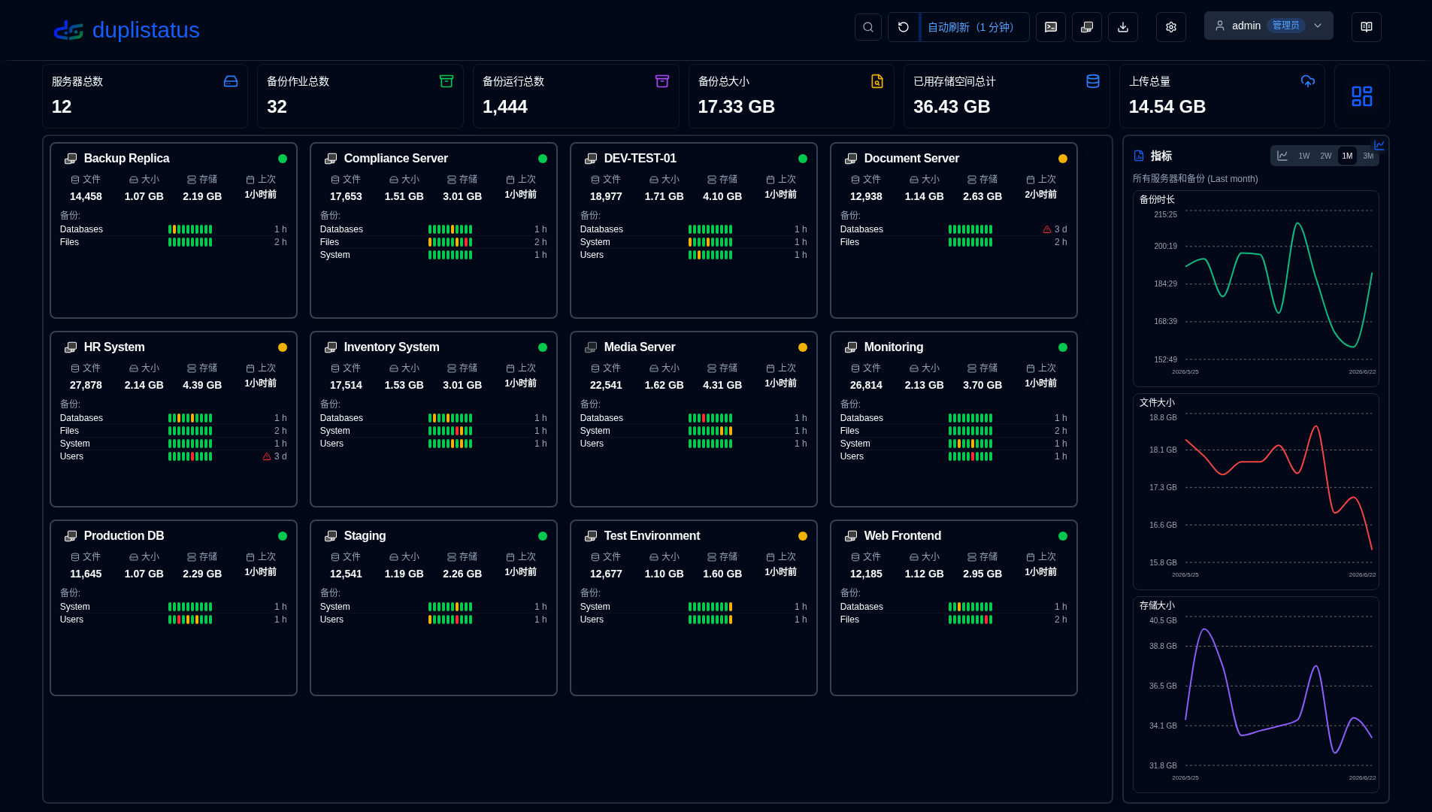
Task: Open the auto-refresh 自动刷新 dropdown
Action: (x=975, y=27)
